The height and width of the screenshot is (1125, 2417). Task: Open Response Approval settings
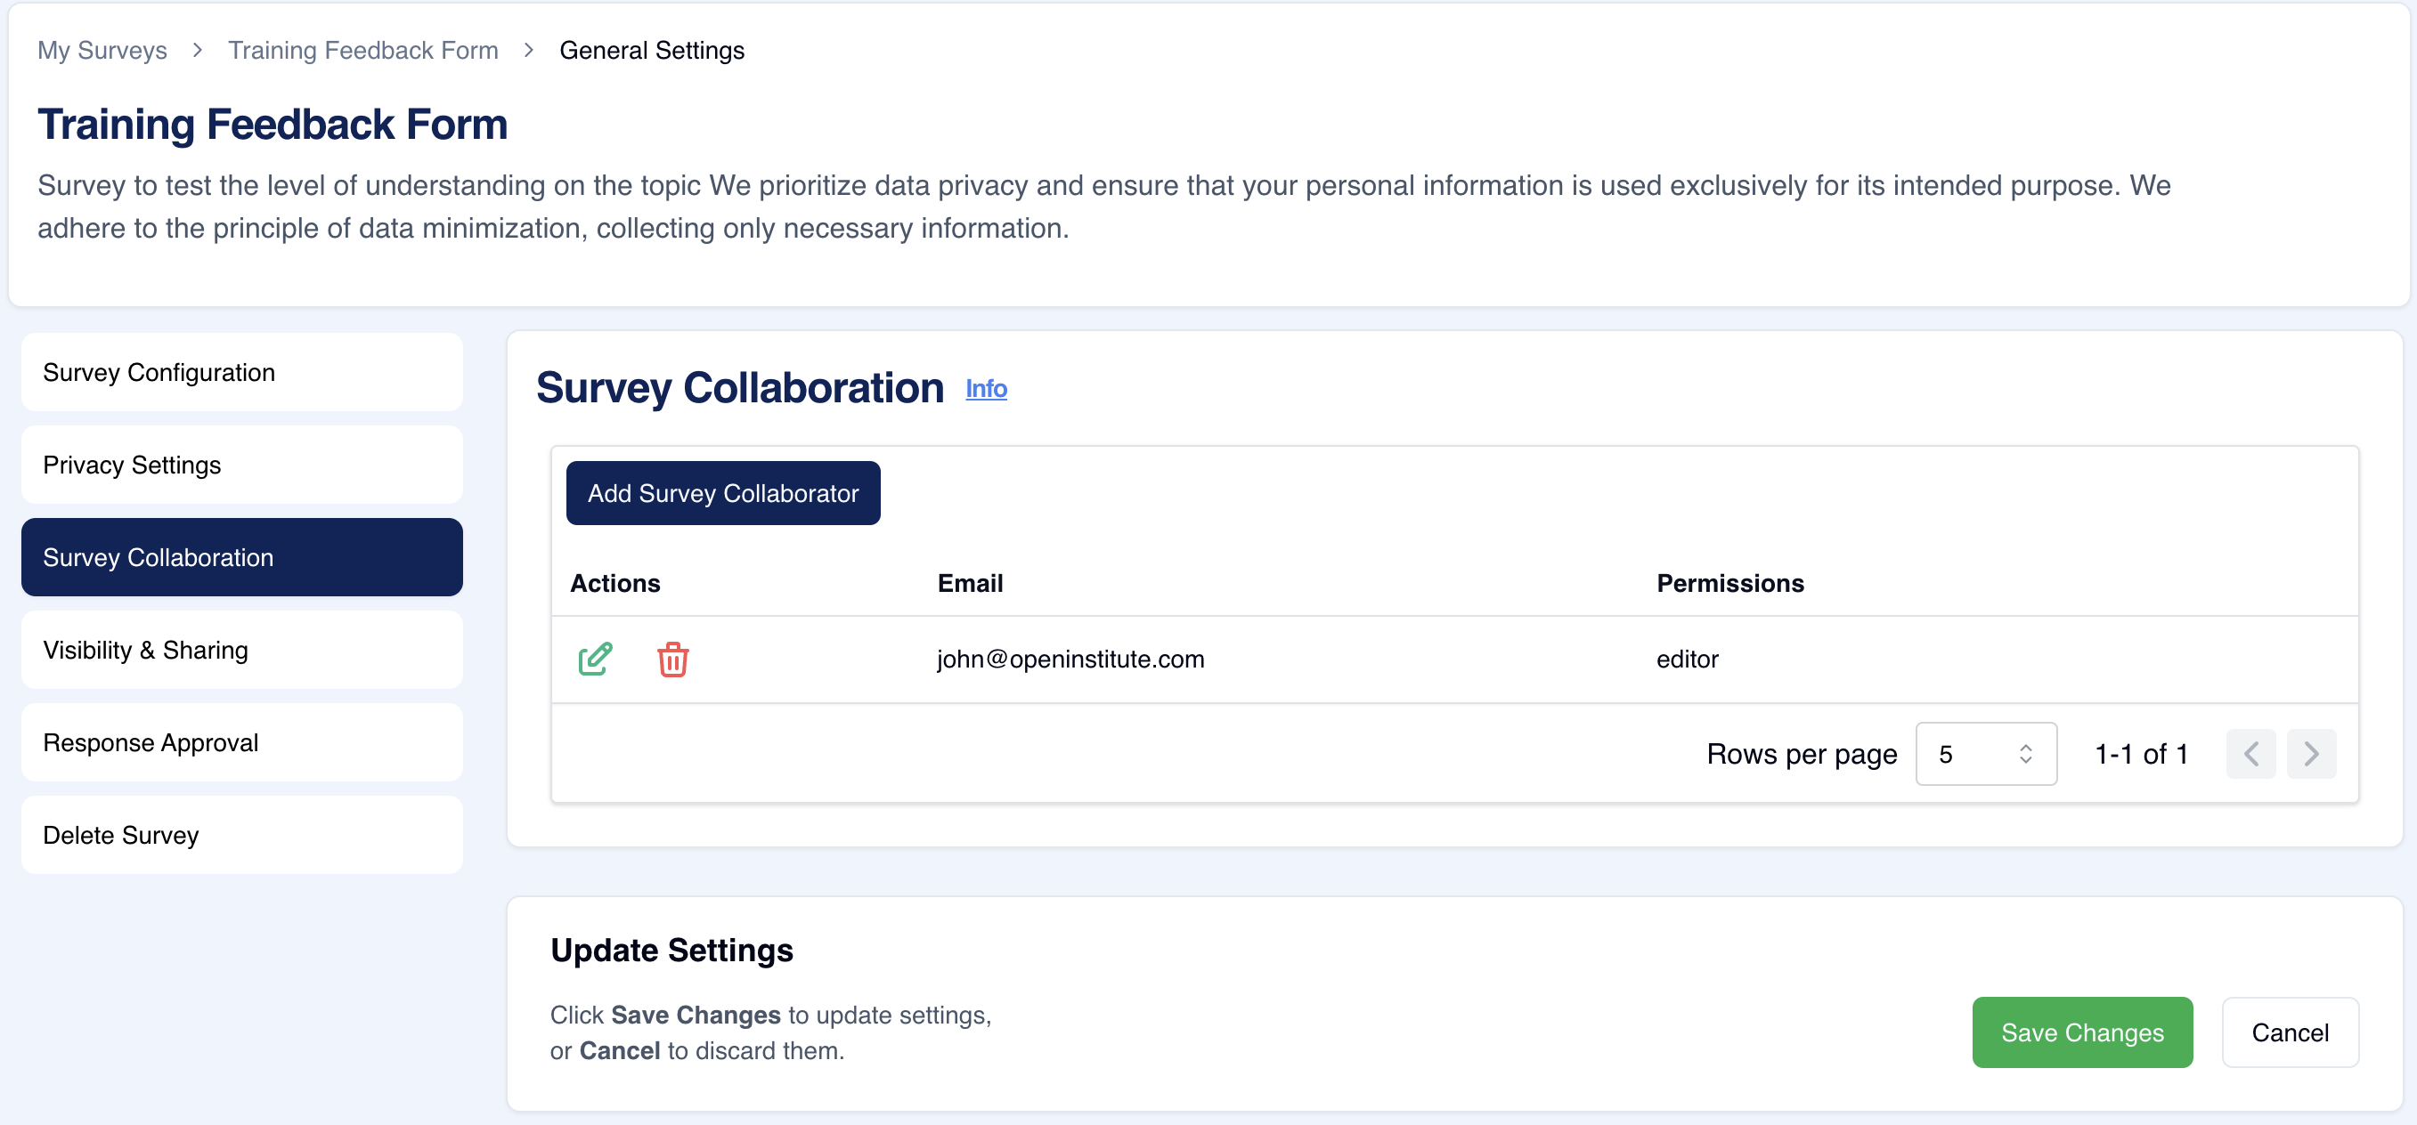coord(242,742)
